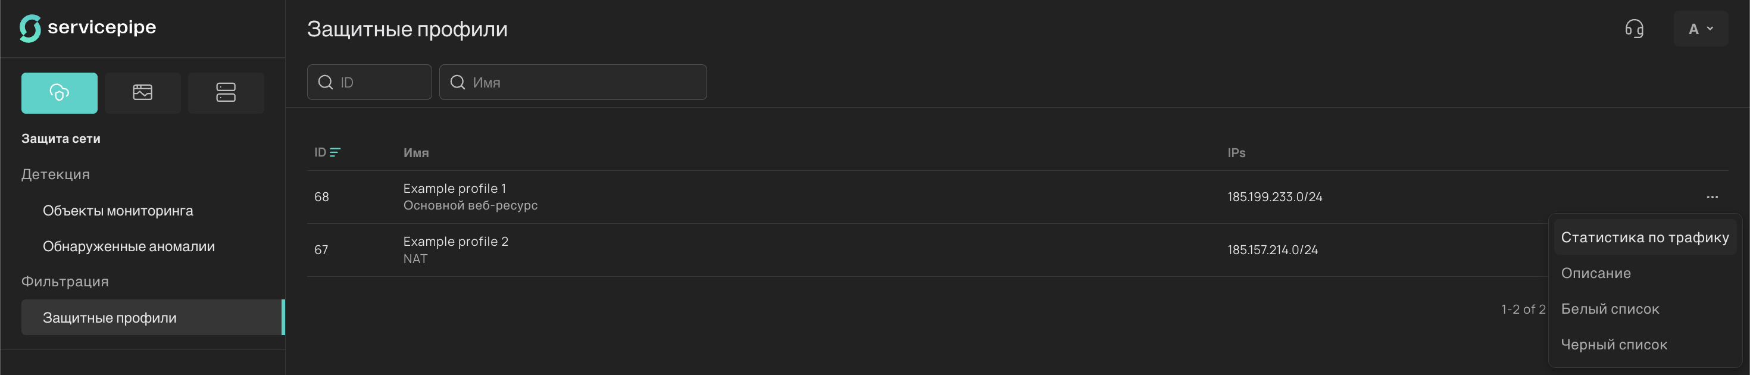The image size is (1750, 375).
Task: Click the Example profile 1 name
Action: point(454,188)
